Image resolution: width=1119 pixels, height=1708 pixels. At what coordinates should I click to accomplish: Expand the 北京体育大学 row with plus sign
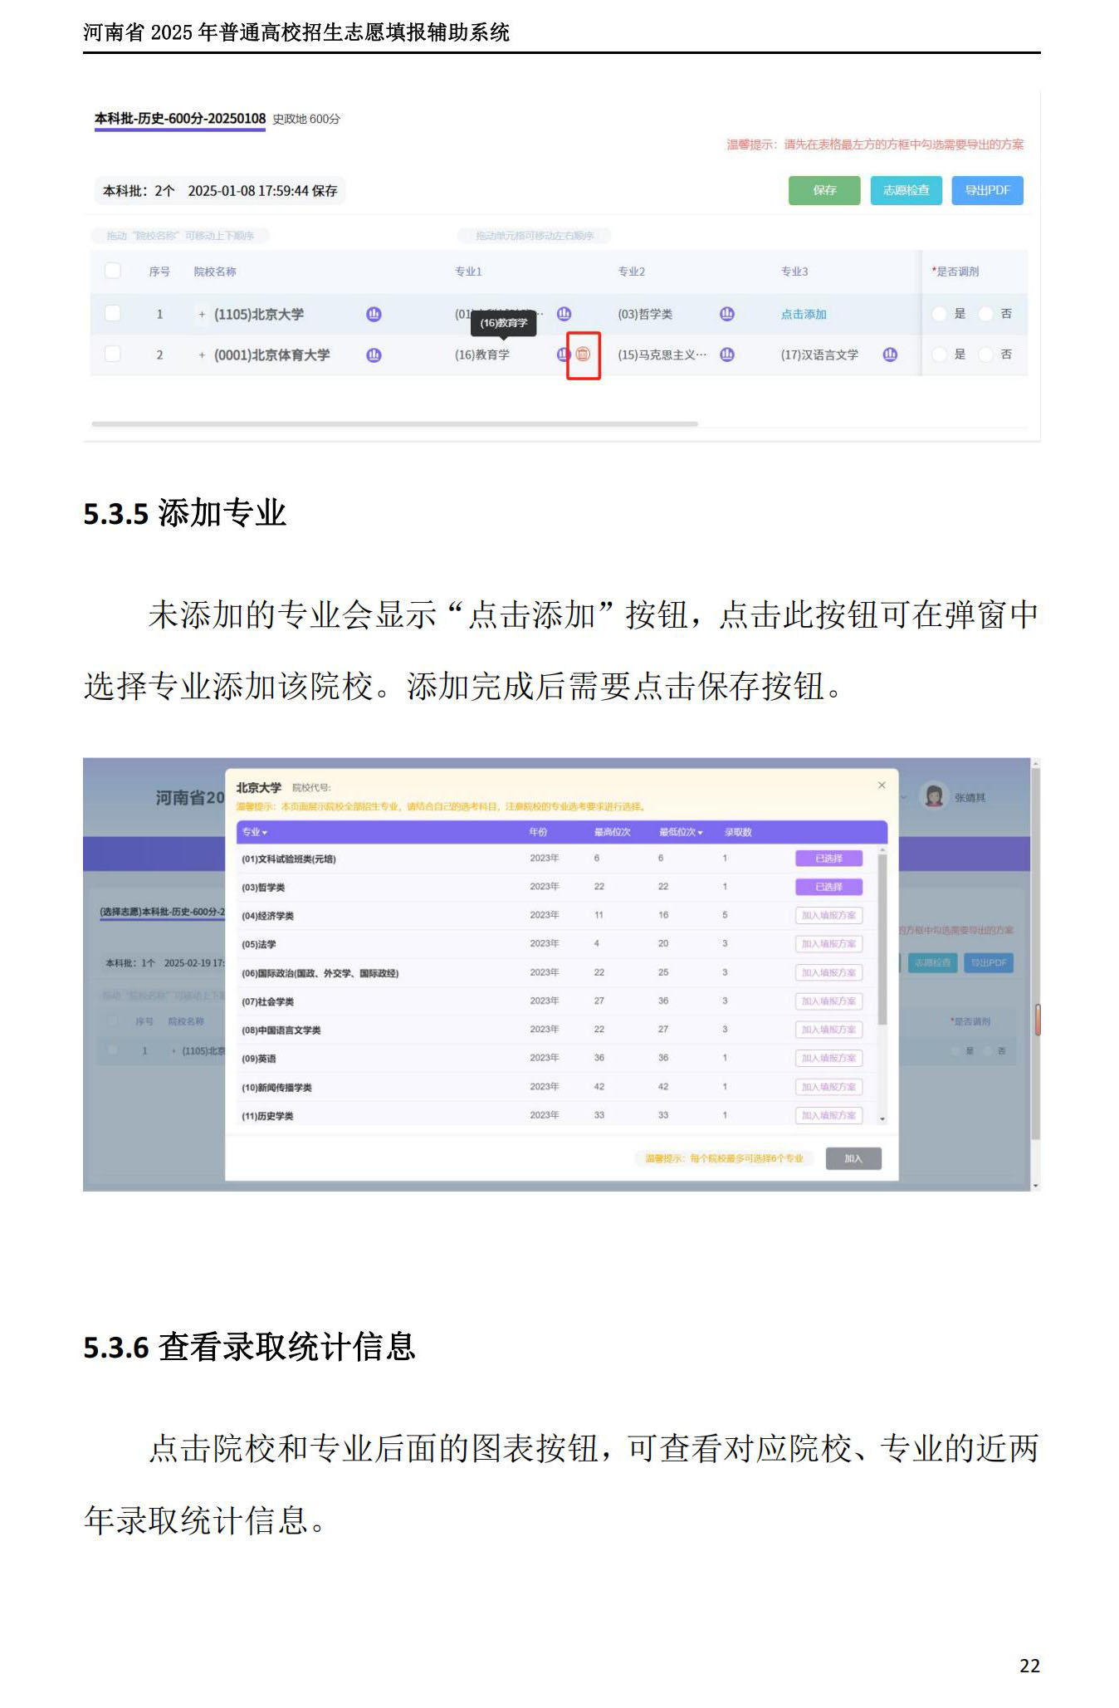202,355
